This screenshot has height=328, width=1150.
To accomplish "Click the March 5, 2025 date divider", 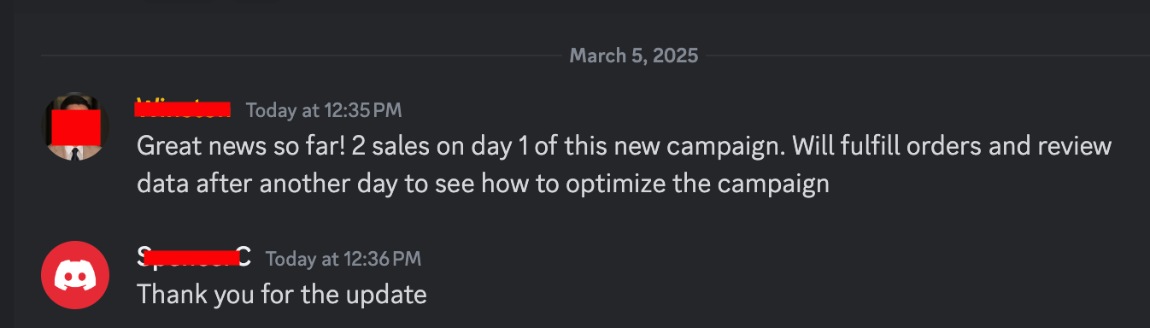I will (634, 56).
